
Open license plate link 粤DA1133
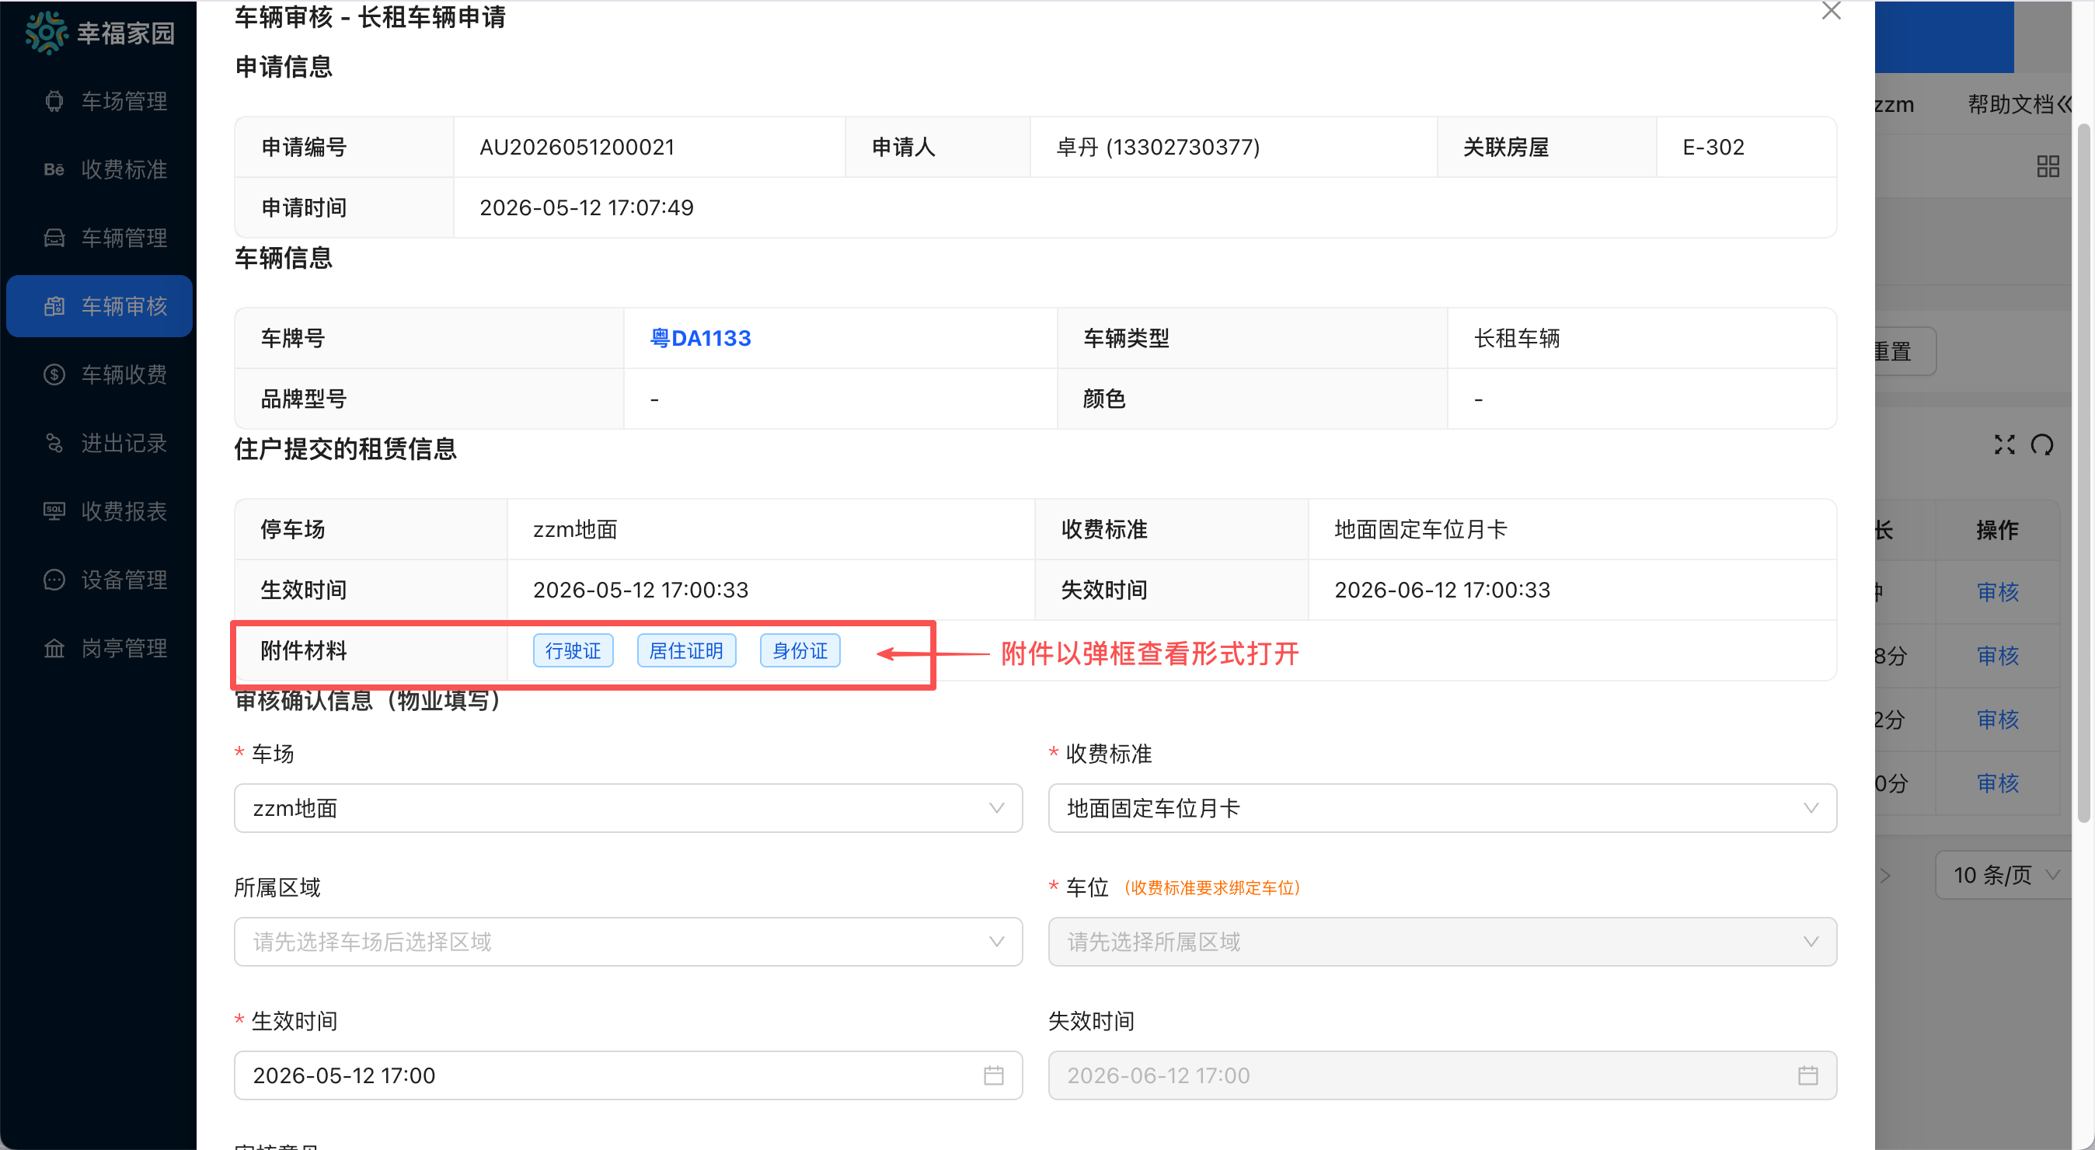(x=700, y=337)
